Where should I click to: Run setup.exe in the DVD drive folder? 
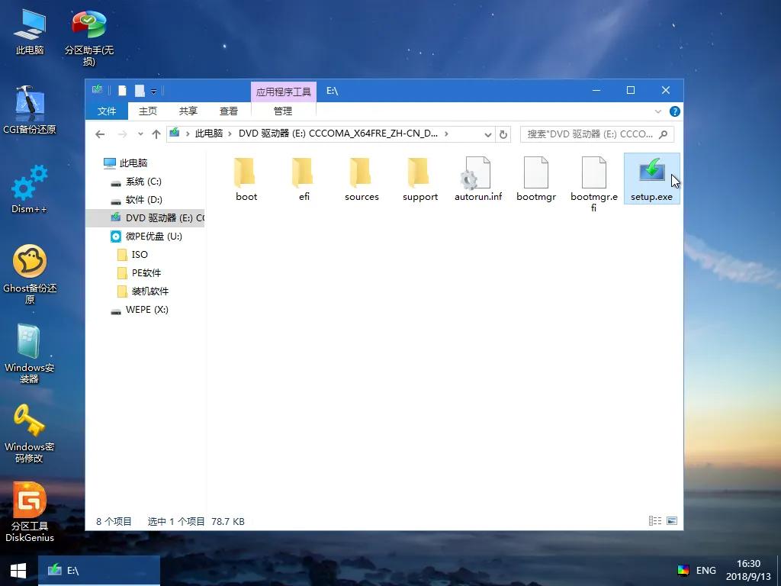(x=651, y=175)
